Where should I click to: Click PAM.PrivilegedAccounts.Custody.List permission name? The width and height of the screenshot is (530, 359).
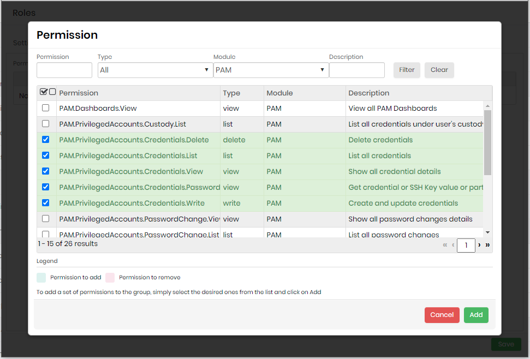[122, 124]
